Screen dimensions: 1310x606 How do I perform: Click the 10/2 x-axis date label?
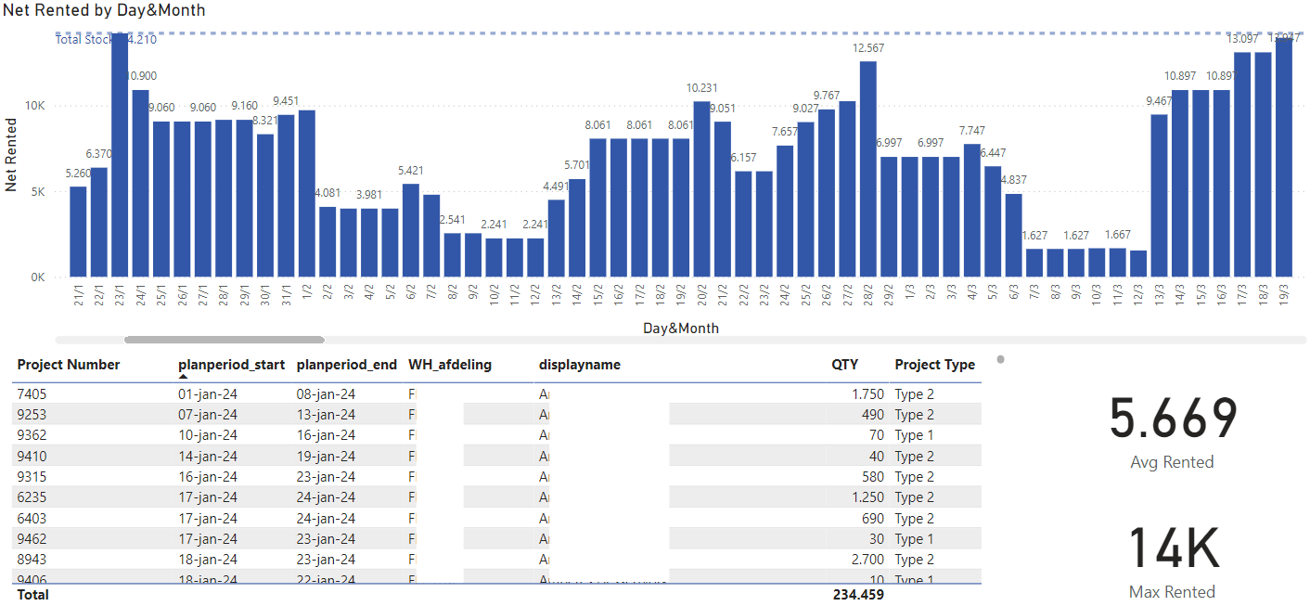click(494, 295)
